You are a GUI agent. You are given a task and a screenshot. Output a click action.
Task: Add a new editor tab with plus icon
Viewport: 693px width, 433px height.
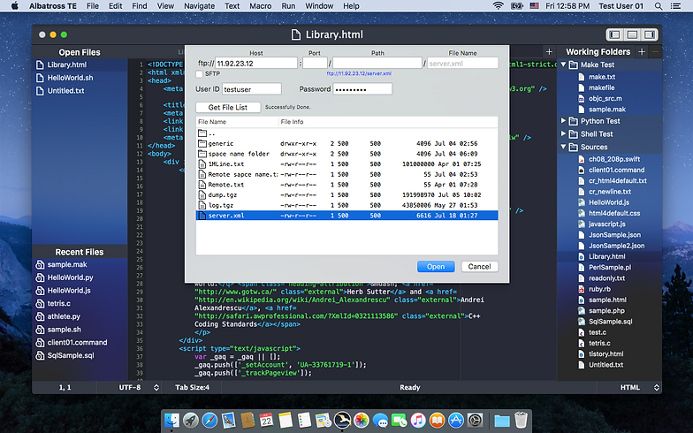point(549,51)
